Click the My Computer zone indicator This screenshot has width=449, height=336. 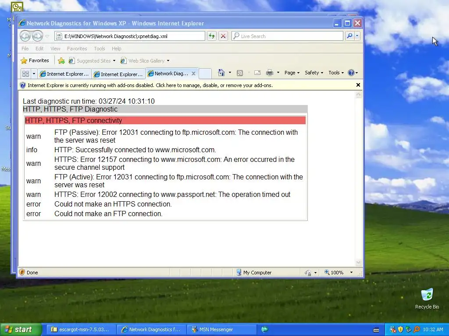coord(254,273)
